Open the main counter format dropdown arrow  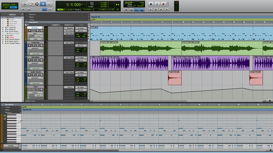click(82, 5)
